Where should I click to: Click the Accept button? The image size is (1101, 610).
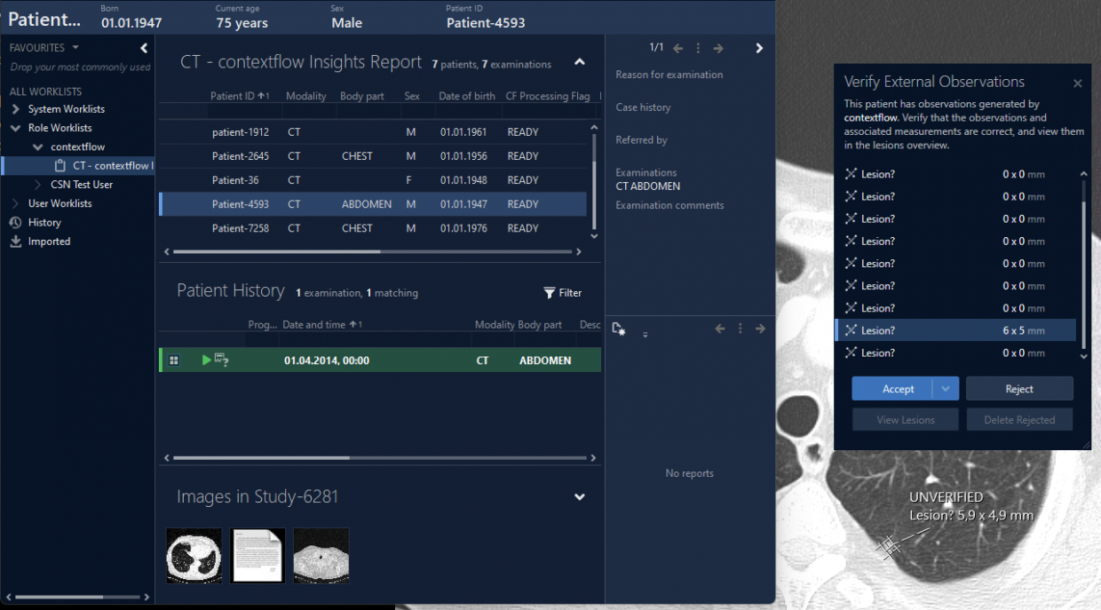[892, 389]
